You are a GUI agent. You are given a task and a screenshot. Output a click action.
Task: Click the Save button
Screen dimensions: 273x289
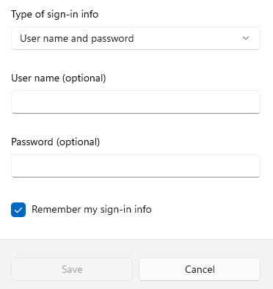[72, 269]
